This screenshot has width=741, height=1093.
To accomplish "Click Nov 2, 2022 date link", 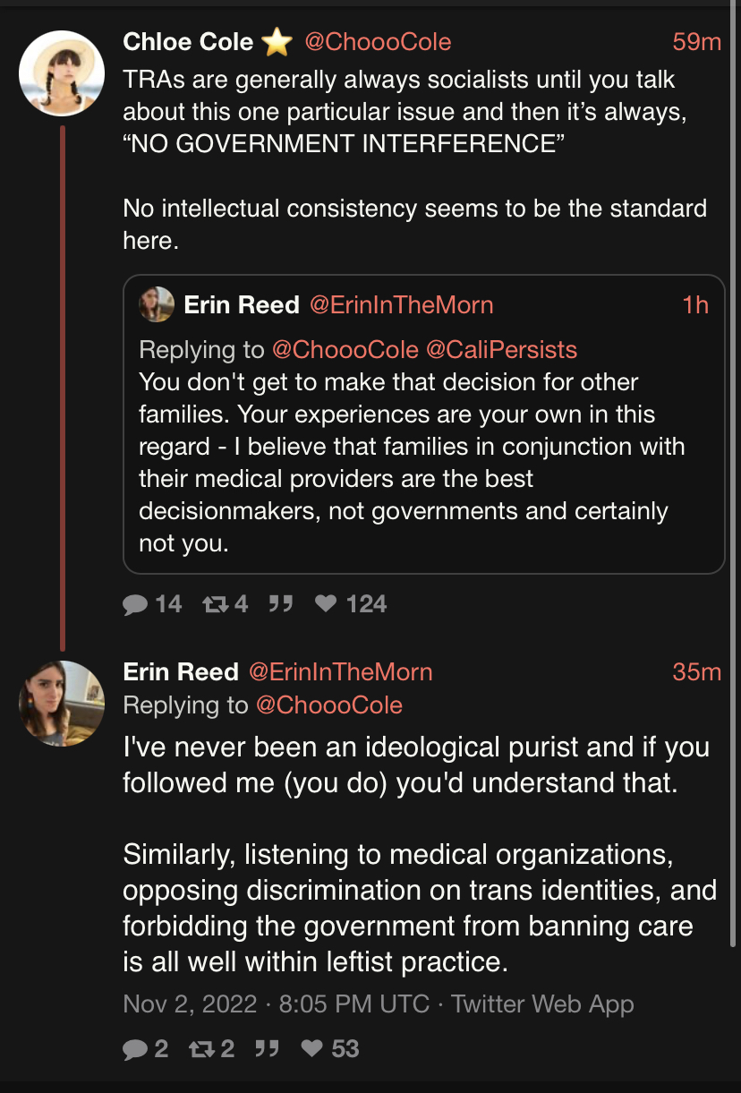I will tap(190, 1003).
